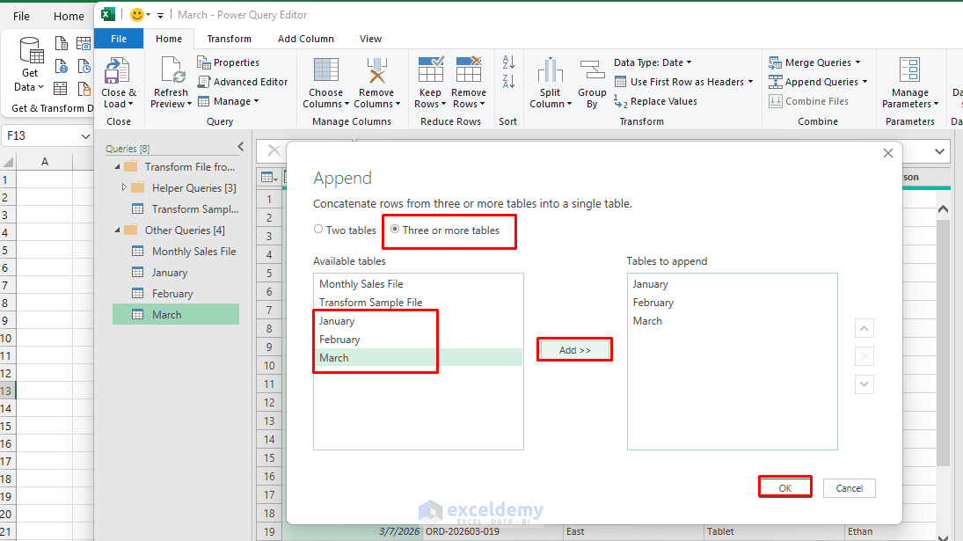Viewport: 963px width, 541px height.
Task: Click Group By icon
Action: tap(592, 70)
